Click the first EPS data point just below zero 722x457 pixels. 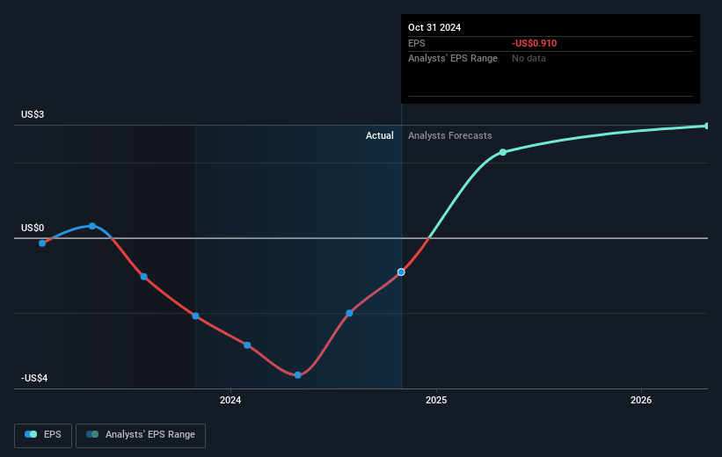42,243
